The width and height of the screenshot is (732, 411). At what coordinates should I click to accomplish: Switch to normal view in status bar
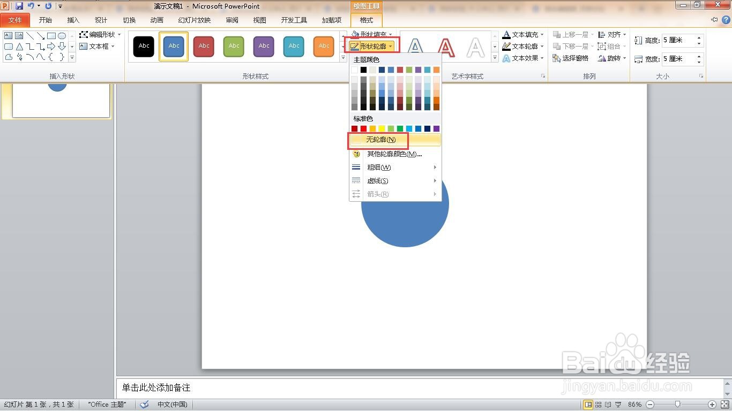pyautogui.click(x=588, y=405)
